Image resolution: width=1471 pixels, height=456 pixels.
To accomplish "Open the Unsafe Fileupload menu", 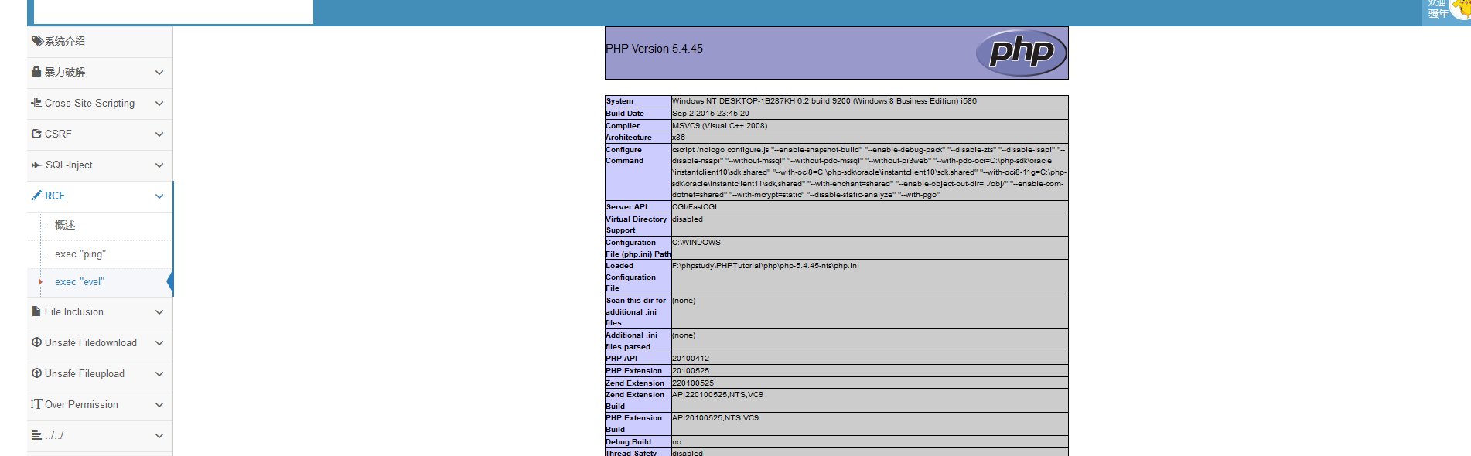I will tap(100, 374).
